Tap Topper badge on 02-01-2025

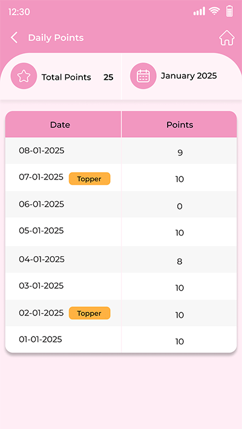[90, 313]
